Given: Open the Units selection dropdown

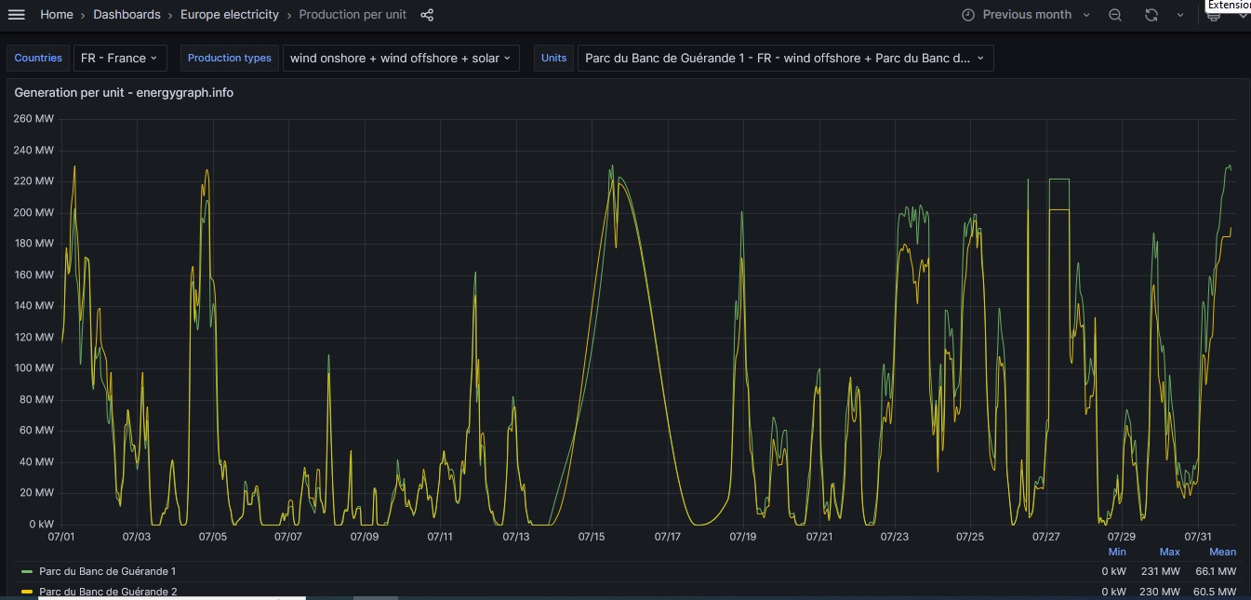Looking at the screenshot, I should coord(785,58).
